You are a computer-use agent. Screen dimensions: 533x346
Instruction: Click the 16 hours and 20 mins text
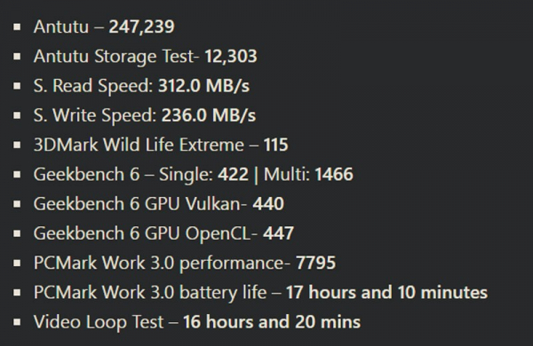(272, 322)
